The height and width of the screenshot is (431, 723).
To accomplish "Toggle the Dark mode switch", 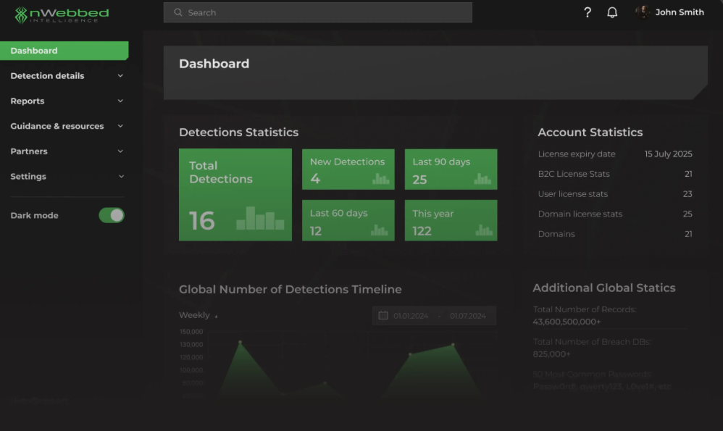I will click(x=112, y=215).
